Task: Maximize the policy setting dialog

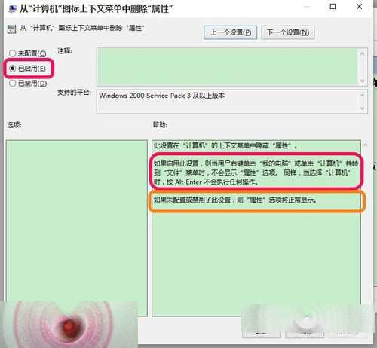Action: (333, 7)
